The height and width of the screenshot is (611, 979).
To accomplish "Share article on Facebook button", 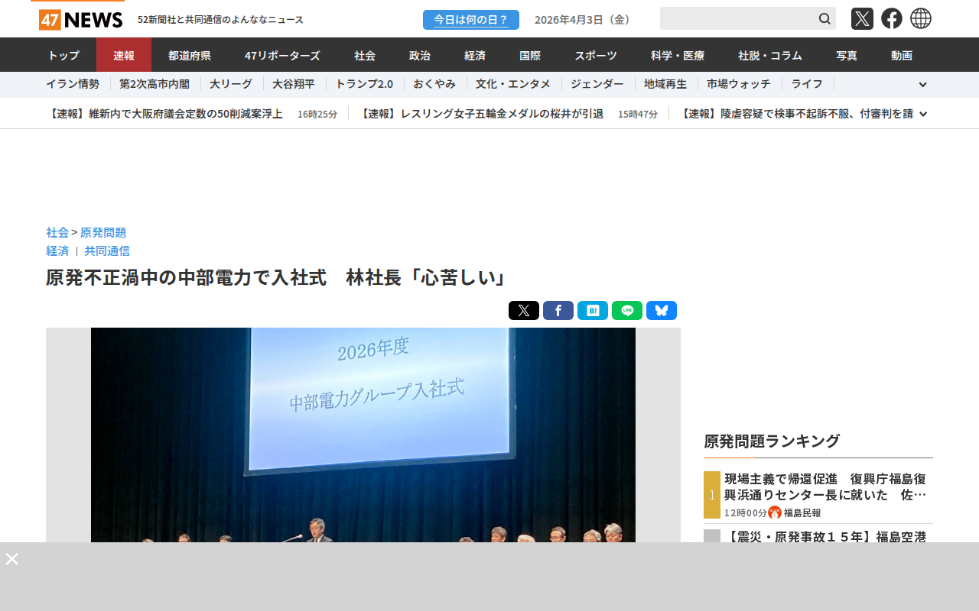I will (x=558, y=311).
